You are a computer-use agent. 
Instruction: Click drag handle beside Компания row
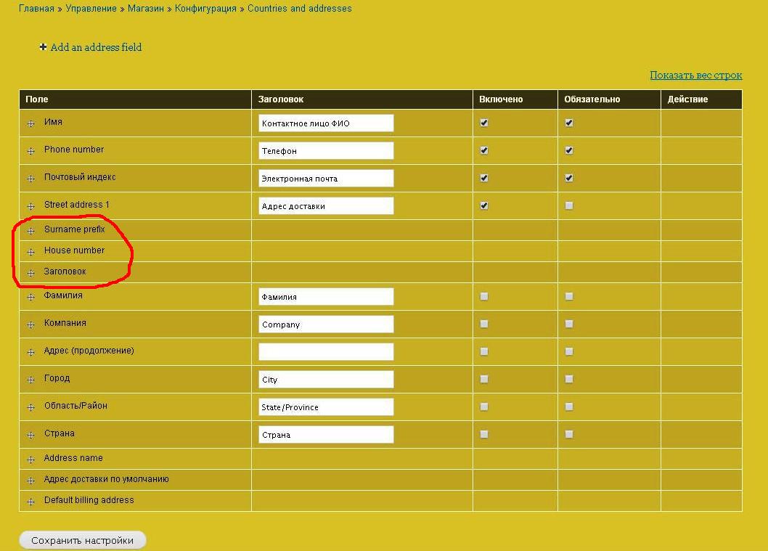click(30, 325)
